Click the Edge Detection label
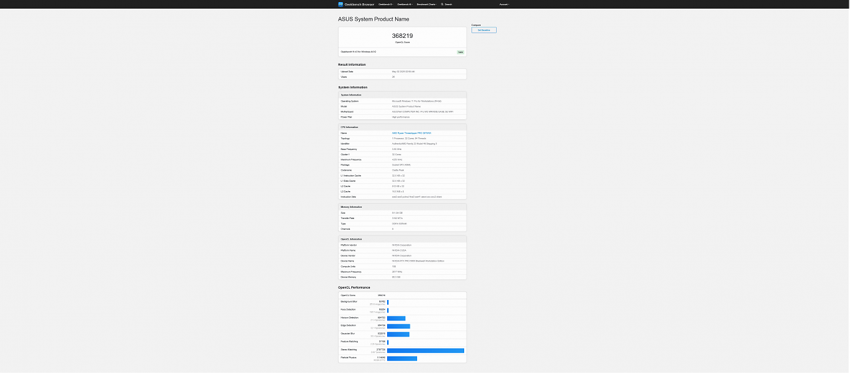Image resolution: width=850 pixels, height=373 pixels. pos(348,325)
